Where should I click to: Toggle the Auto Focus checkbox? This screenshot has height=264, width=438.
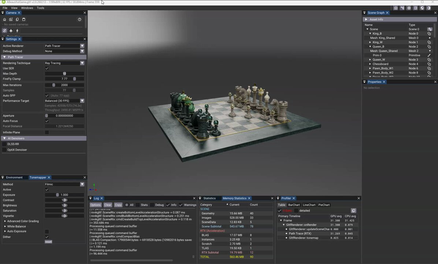[47, 121]
